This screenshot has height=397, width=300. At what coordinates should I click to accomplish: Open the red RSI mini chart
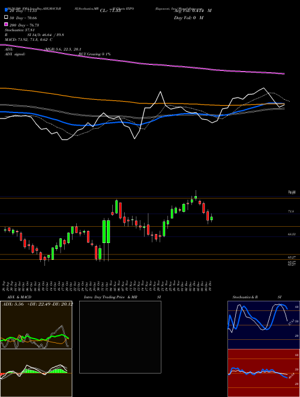263,373
